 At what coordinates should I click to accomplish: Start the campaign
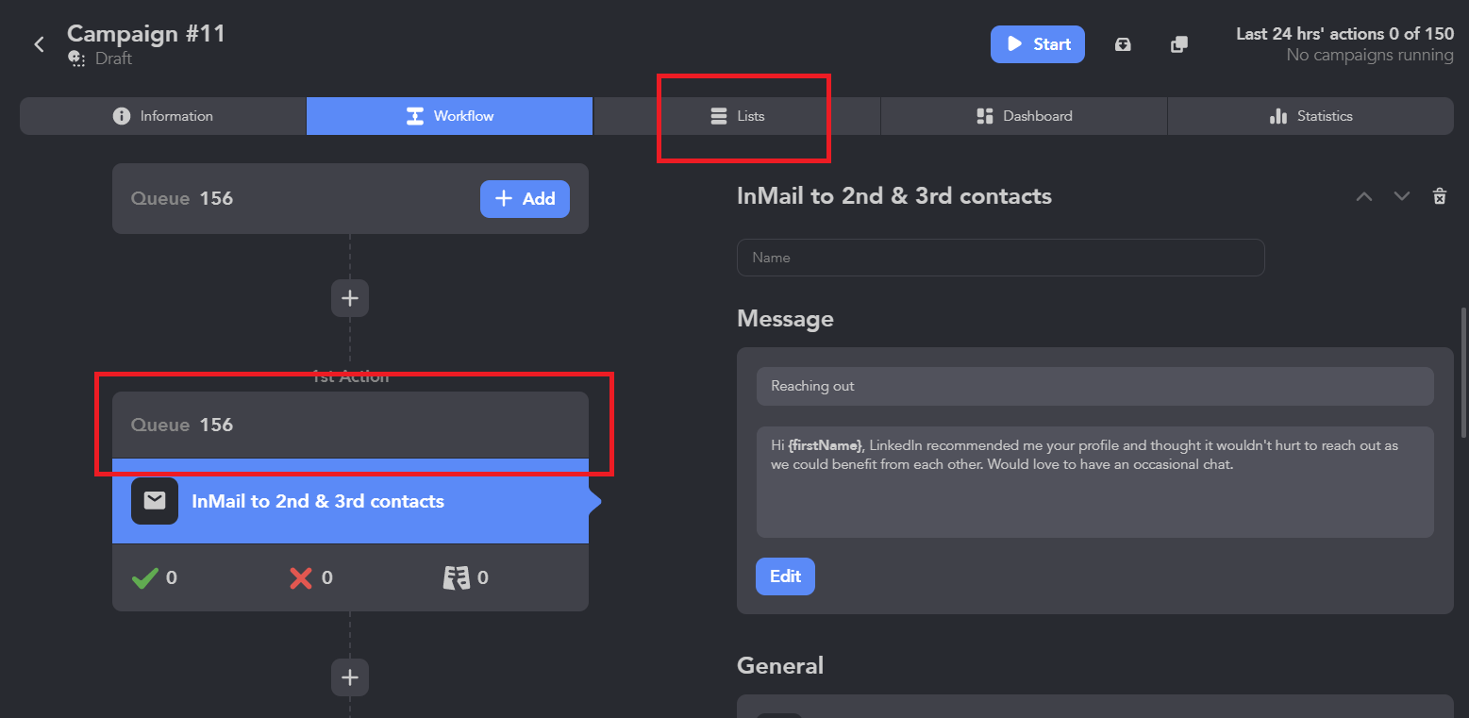coord(1038,44)
